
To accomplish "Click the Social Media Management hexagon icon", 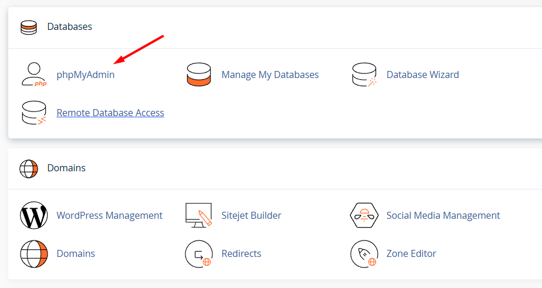I will tap(364, 215).
